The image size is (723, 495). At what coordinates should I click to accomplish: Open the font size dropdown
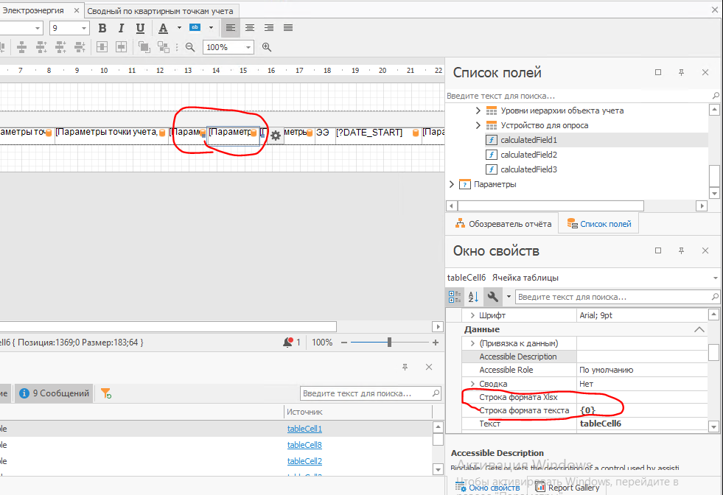click(83, 28)
